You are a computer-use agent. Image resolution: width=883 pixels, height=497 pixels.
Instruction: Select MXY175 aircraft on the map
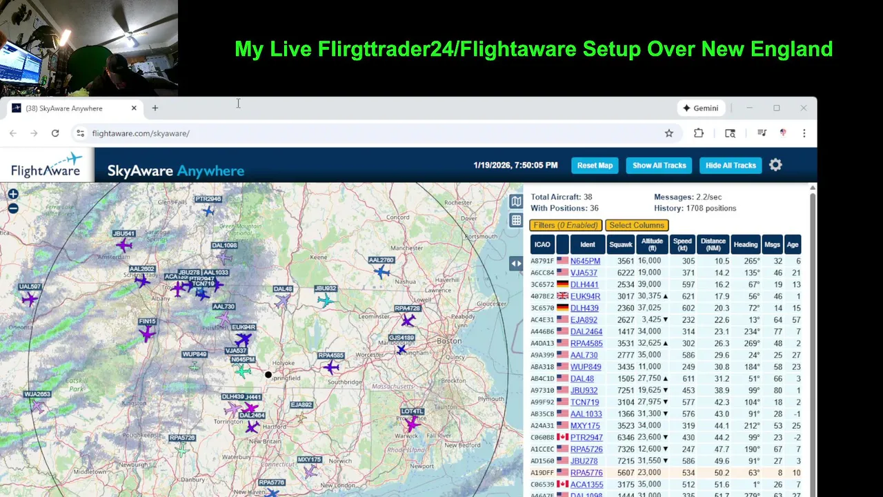tap(310, 471)
